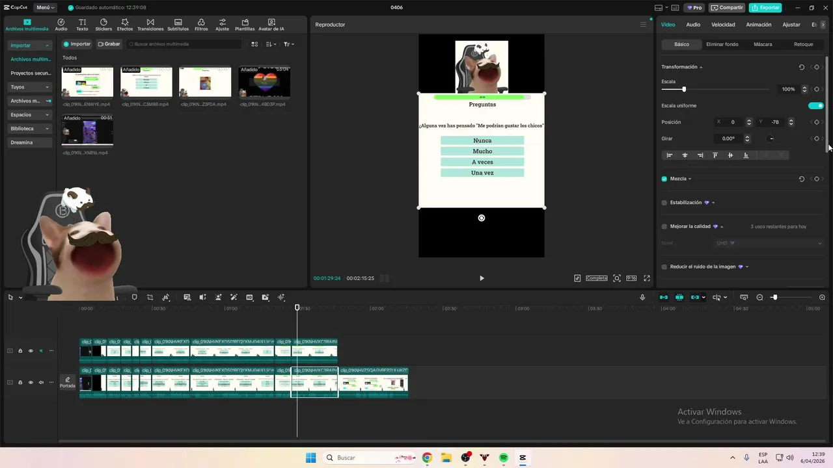Image resolution: width=833 pixels, height=468 pixels.
Task: Open the Audio media tab
Action: (x=61, y=25)
